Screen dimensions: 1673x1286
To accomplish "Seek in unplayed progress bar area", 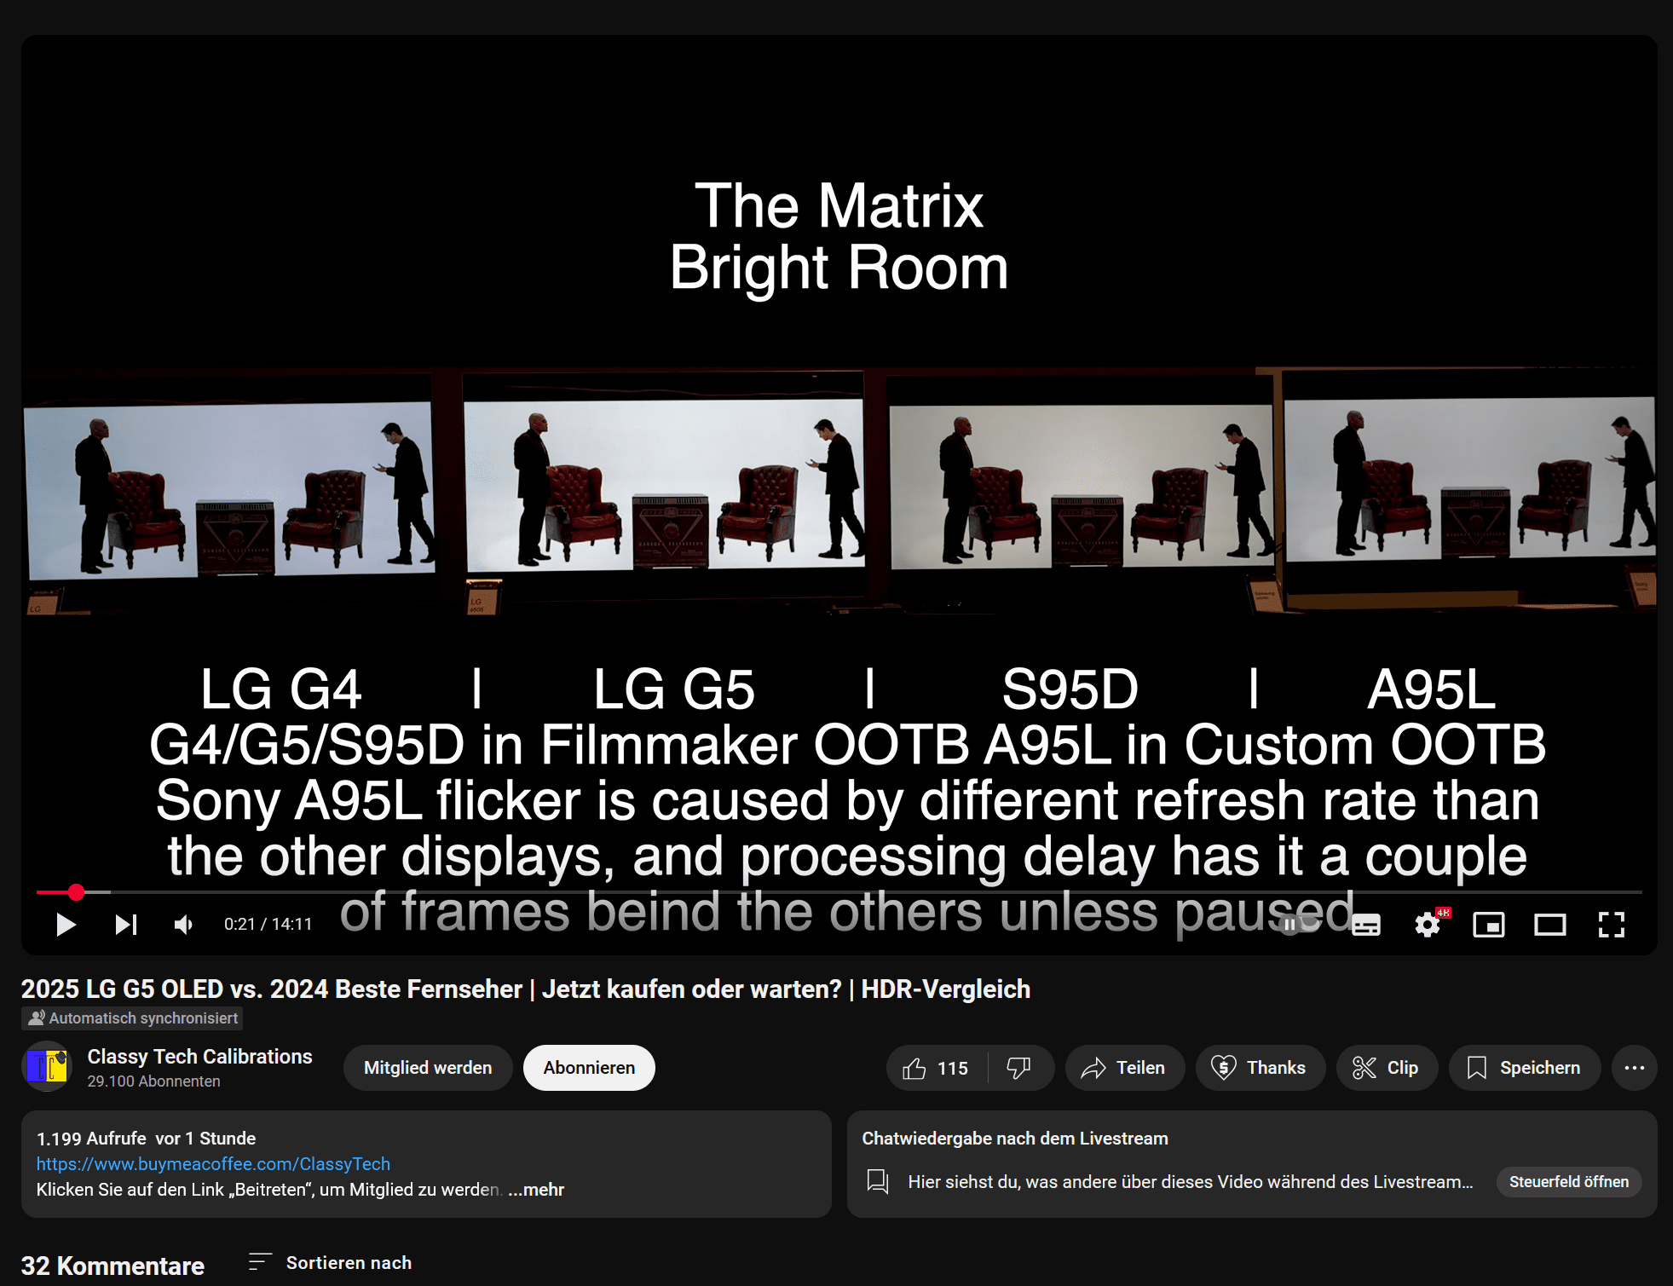I will point(876,892).
